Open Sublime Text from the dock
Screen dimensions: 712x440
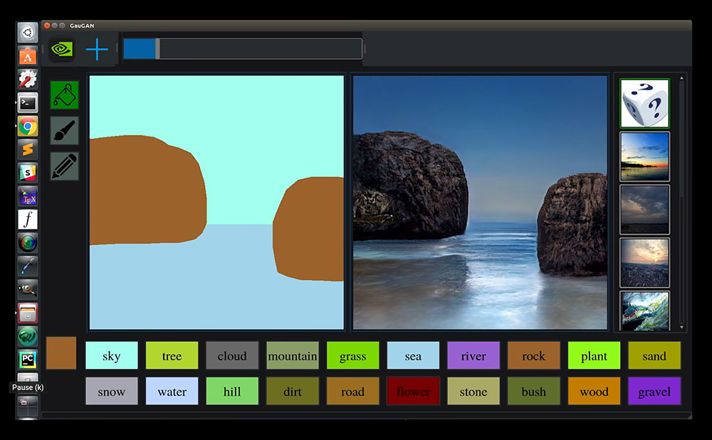(28, 150)
